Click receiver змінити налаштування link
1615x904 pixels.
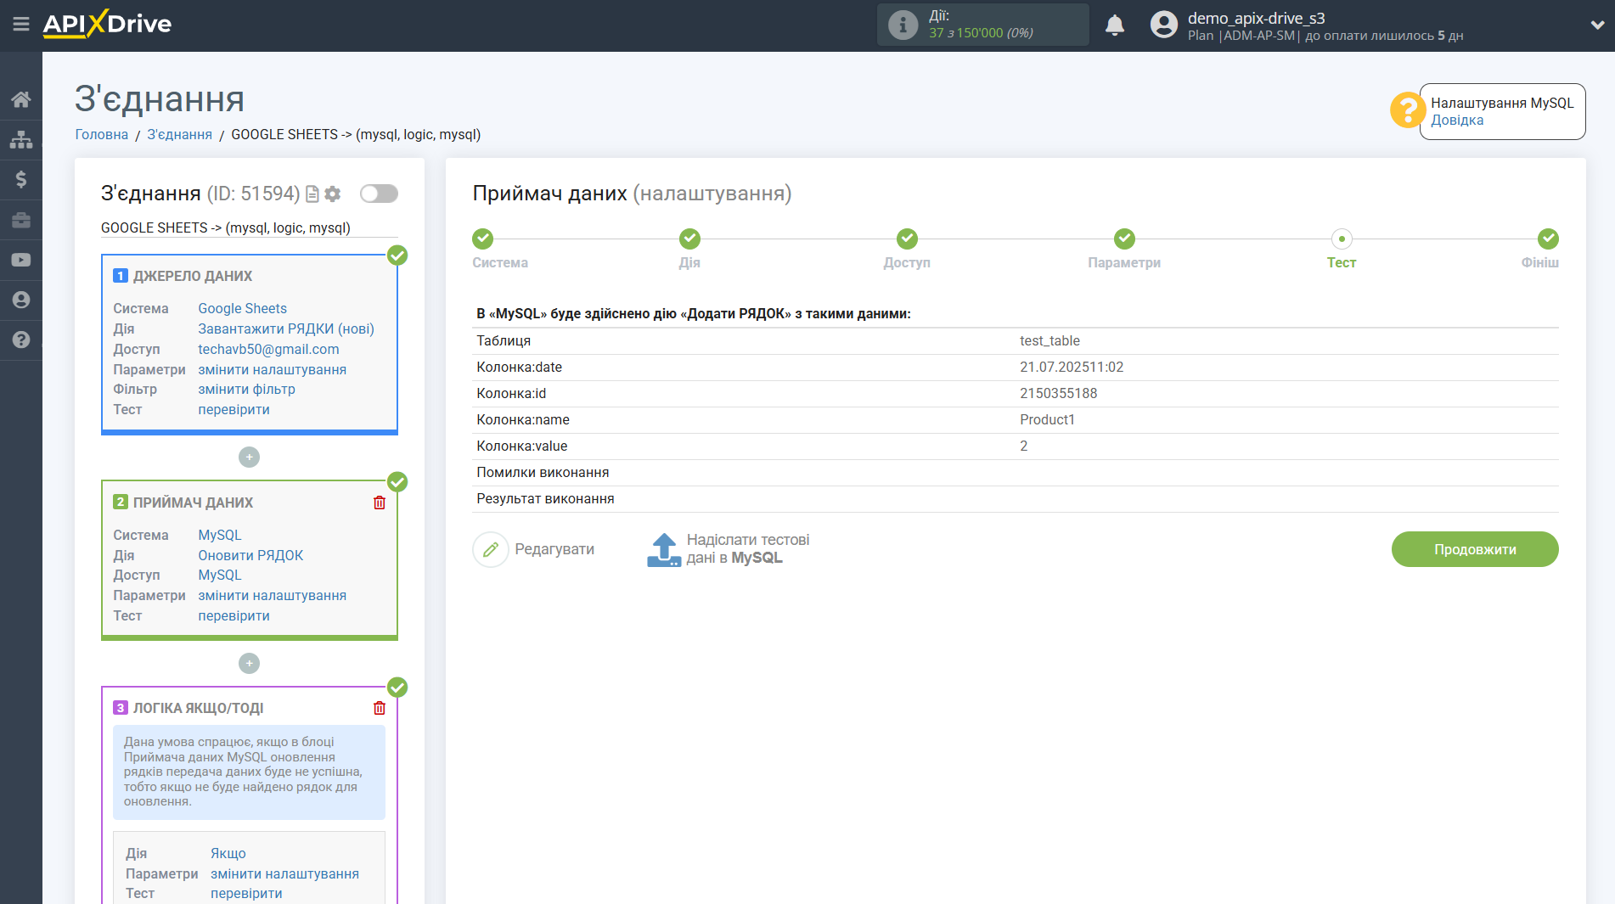tap(272, 595)
